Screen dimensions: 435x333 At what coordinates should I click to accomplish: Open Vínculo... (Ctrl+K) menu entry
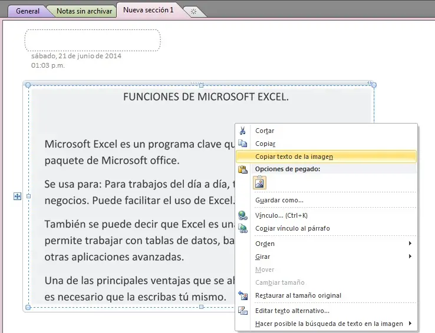click(x=326, y=215)
